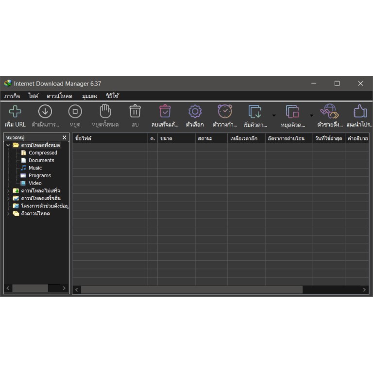Select ดาวน์โหลดเสร็จสิ้น folder in tree
373x373 pixels.
(x=41, y=198)
